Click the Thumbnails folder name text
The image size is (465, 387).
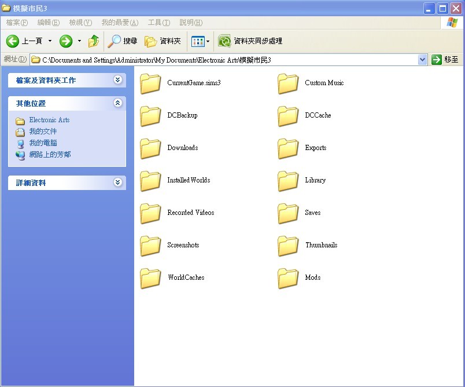322,245
